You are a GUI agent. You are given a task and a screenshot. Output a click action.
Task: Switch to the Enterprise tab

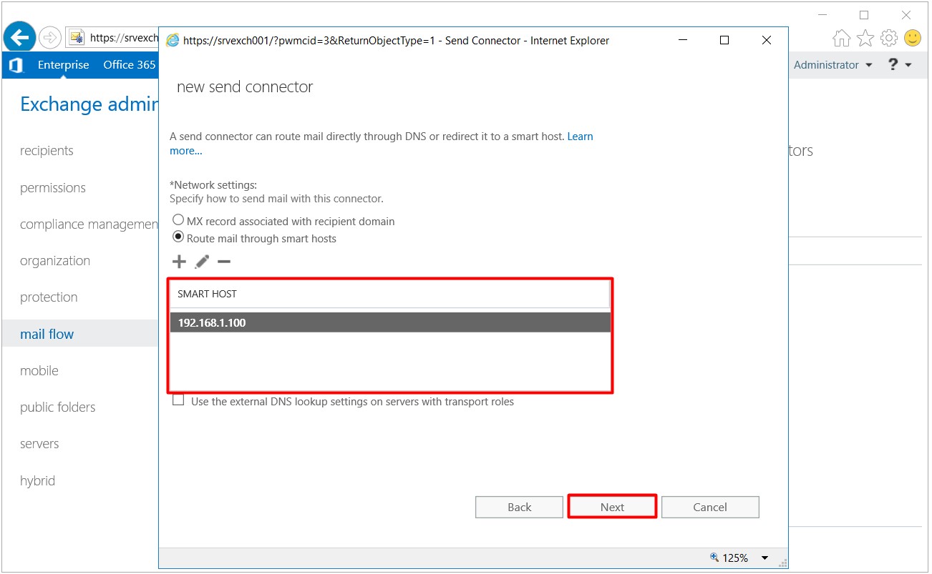click(x=63, y=64)
